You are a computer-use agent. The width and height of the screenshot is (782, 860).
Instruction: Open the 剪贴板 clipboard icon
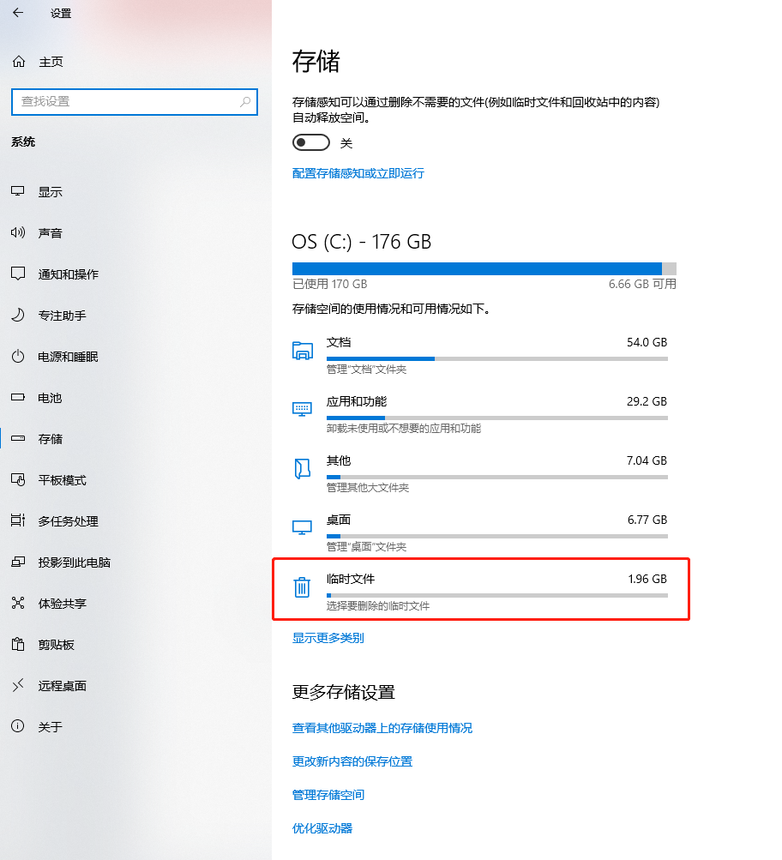(x=18, y=644)
